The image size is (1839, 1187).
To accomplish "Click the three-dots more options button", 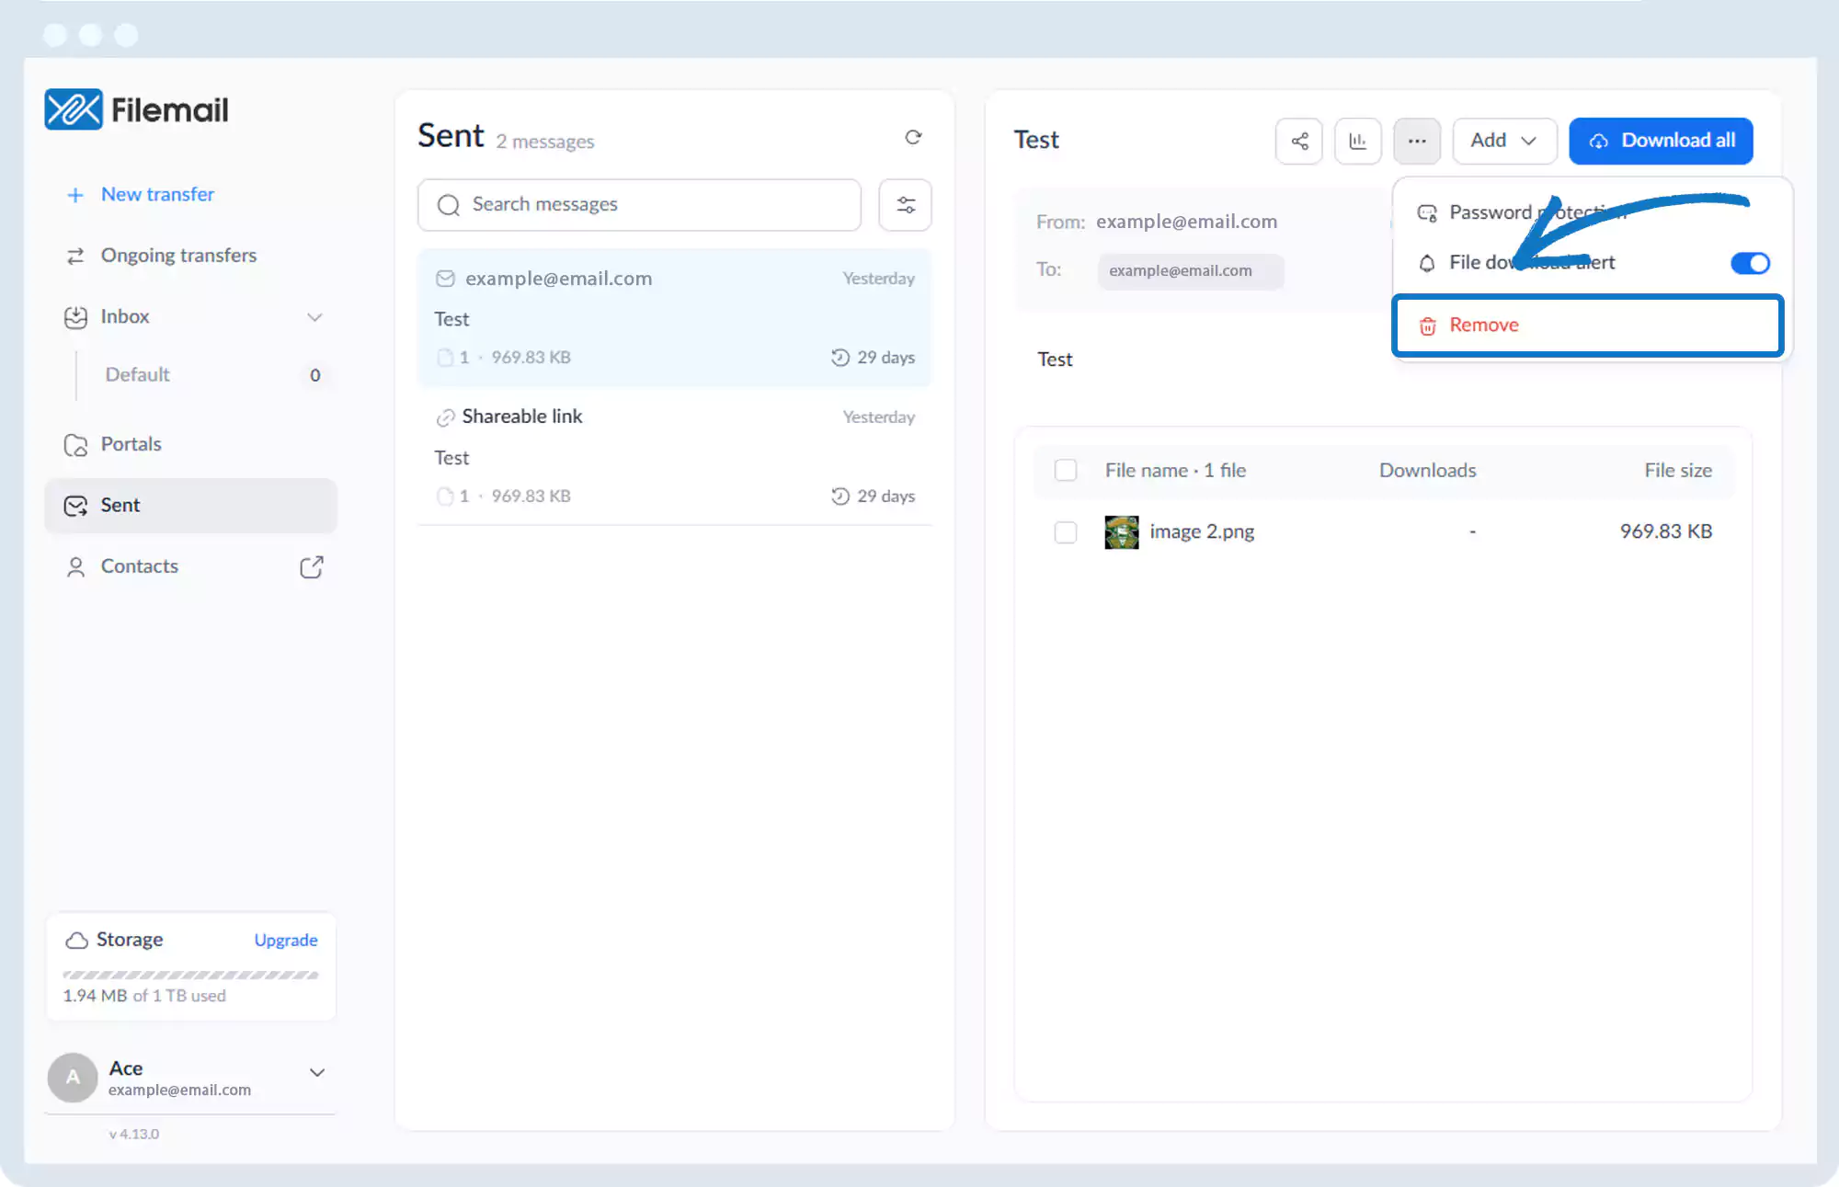I will 1416,141.
